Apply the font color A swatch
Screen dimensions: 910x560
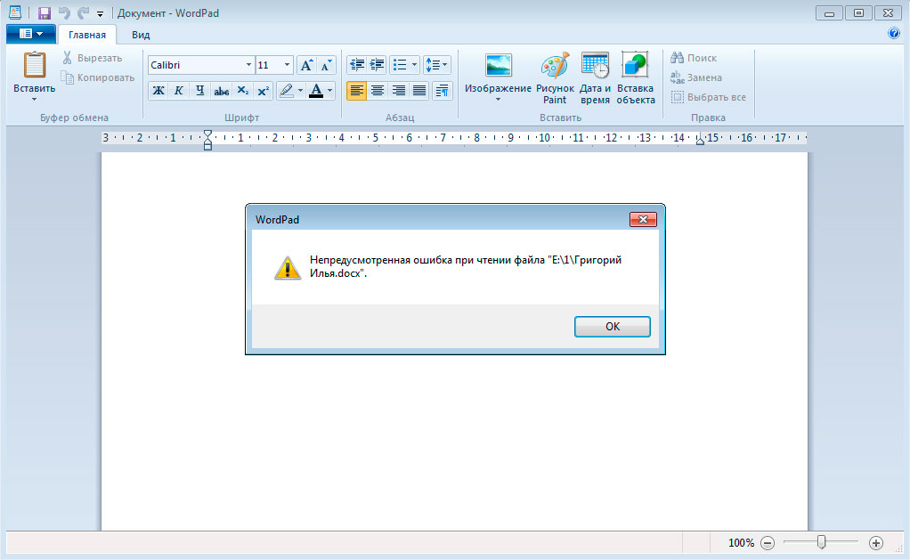[316, 91]
